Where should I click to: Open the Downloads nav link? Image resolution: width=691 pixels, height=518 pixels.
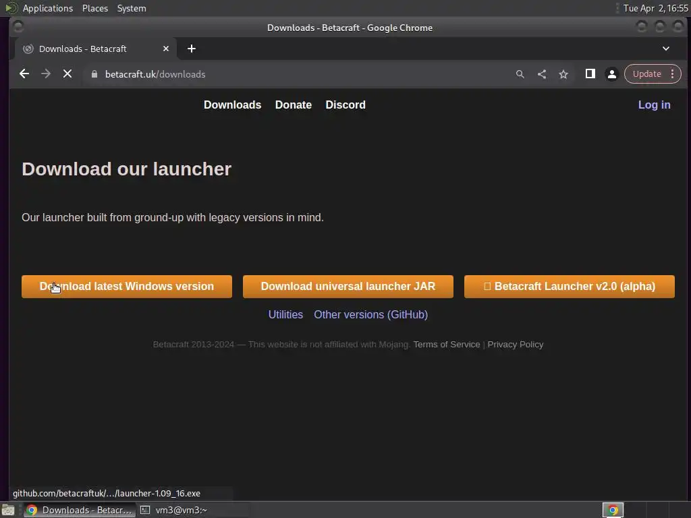point(232,105)
